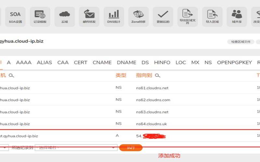The height and width of the screenshot is (162, 260).
Task: Open the SOA设置 tool
Action: [x=15, y=17]
